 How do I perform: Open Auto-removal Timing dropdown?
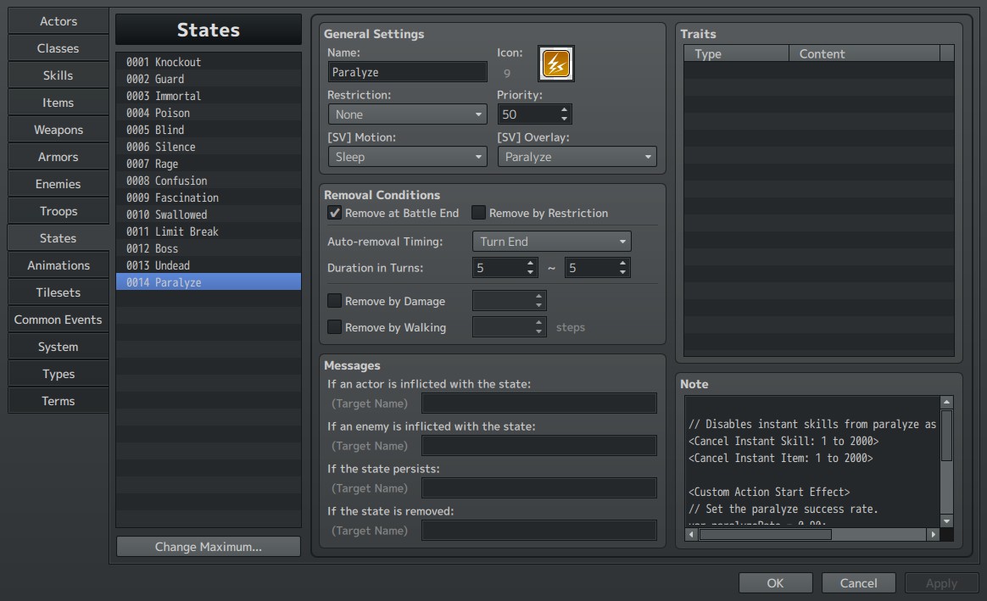[551, 242]
